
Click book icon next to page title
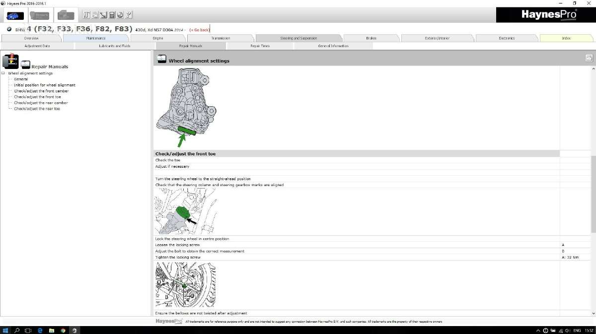click(x=161, y=59)
